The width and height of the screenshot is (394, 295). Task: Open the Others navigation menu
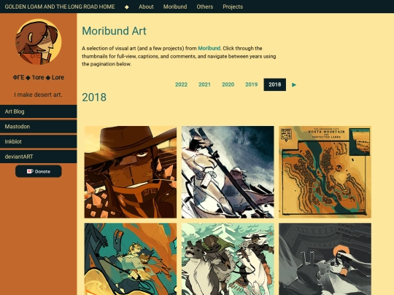205,7
